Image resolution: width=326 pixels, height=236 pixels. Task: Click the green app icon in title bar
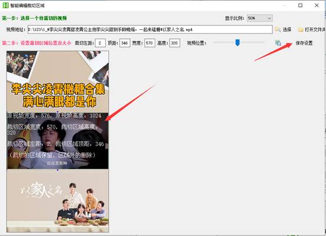[6, 5]
